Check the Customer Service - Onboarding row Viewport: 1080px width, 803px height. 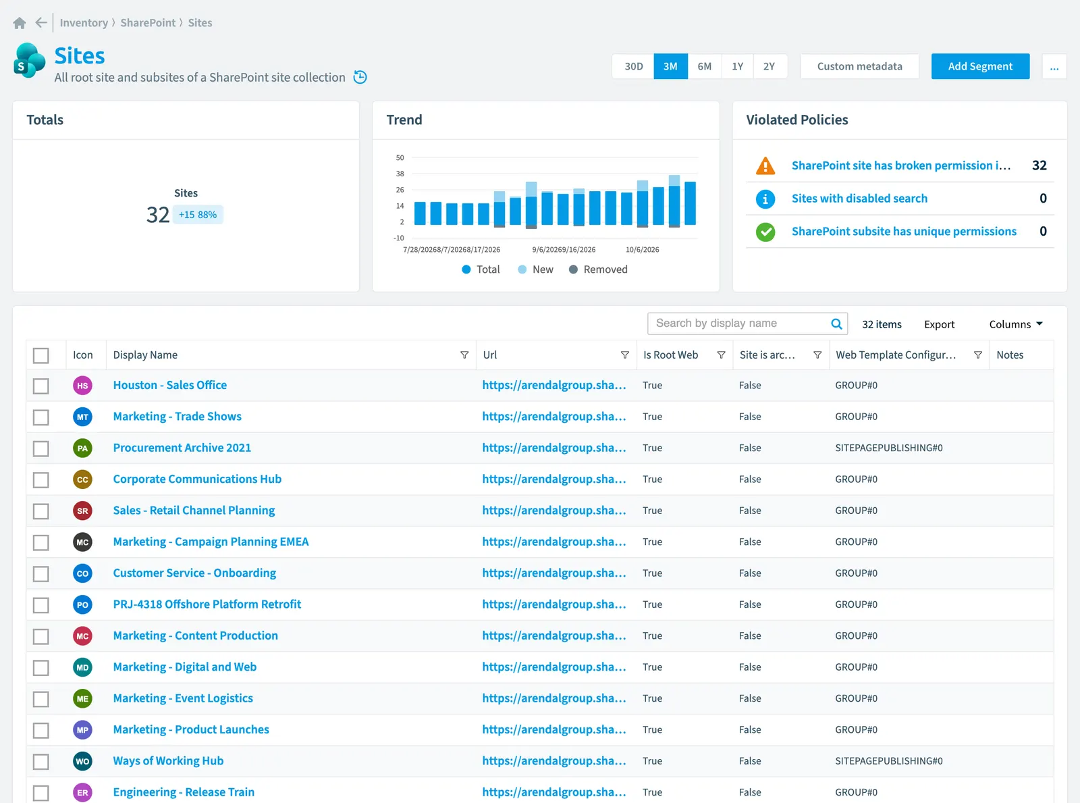point(41,573)
